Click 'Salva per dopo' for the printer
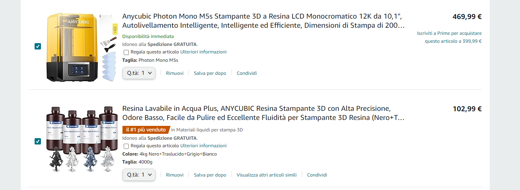Screen dimensions: 520x190 tap(210, 73)
